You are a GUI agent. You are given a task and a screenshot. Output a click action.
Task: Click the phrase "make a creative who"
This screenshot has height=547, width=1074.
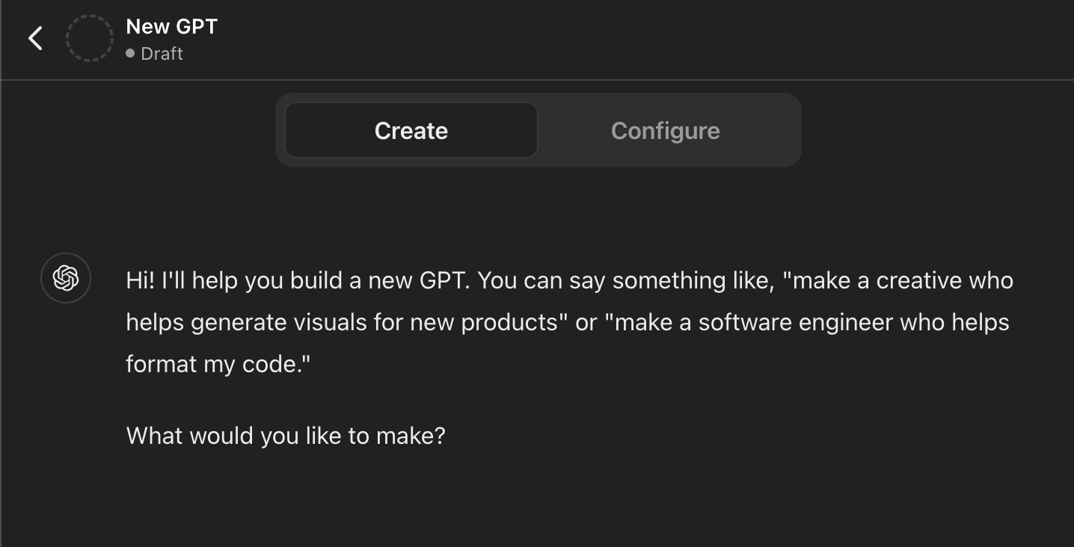pyautogui.click(x=903, y=281)
